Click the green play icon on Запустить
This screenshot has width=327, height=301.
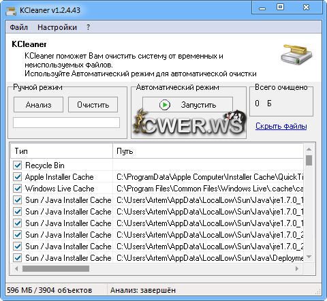[x=165, y=105]
